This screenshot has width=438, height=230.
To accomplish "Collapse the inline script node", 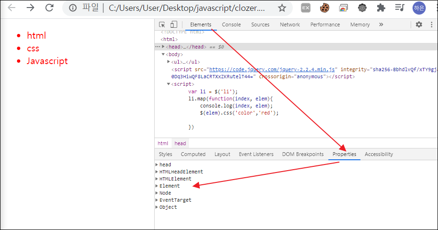I will 169,84.
